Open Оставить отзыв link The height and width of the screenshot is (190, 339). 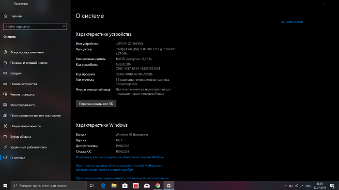(x=292, y=22)
